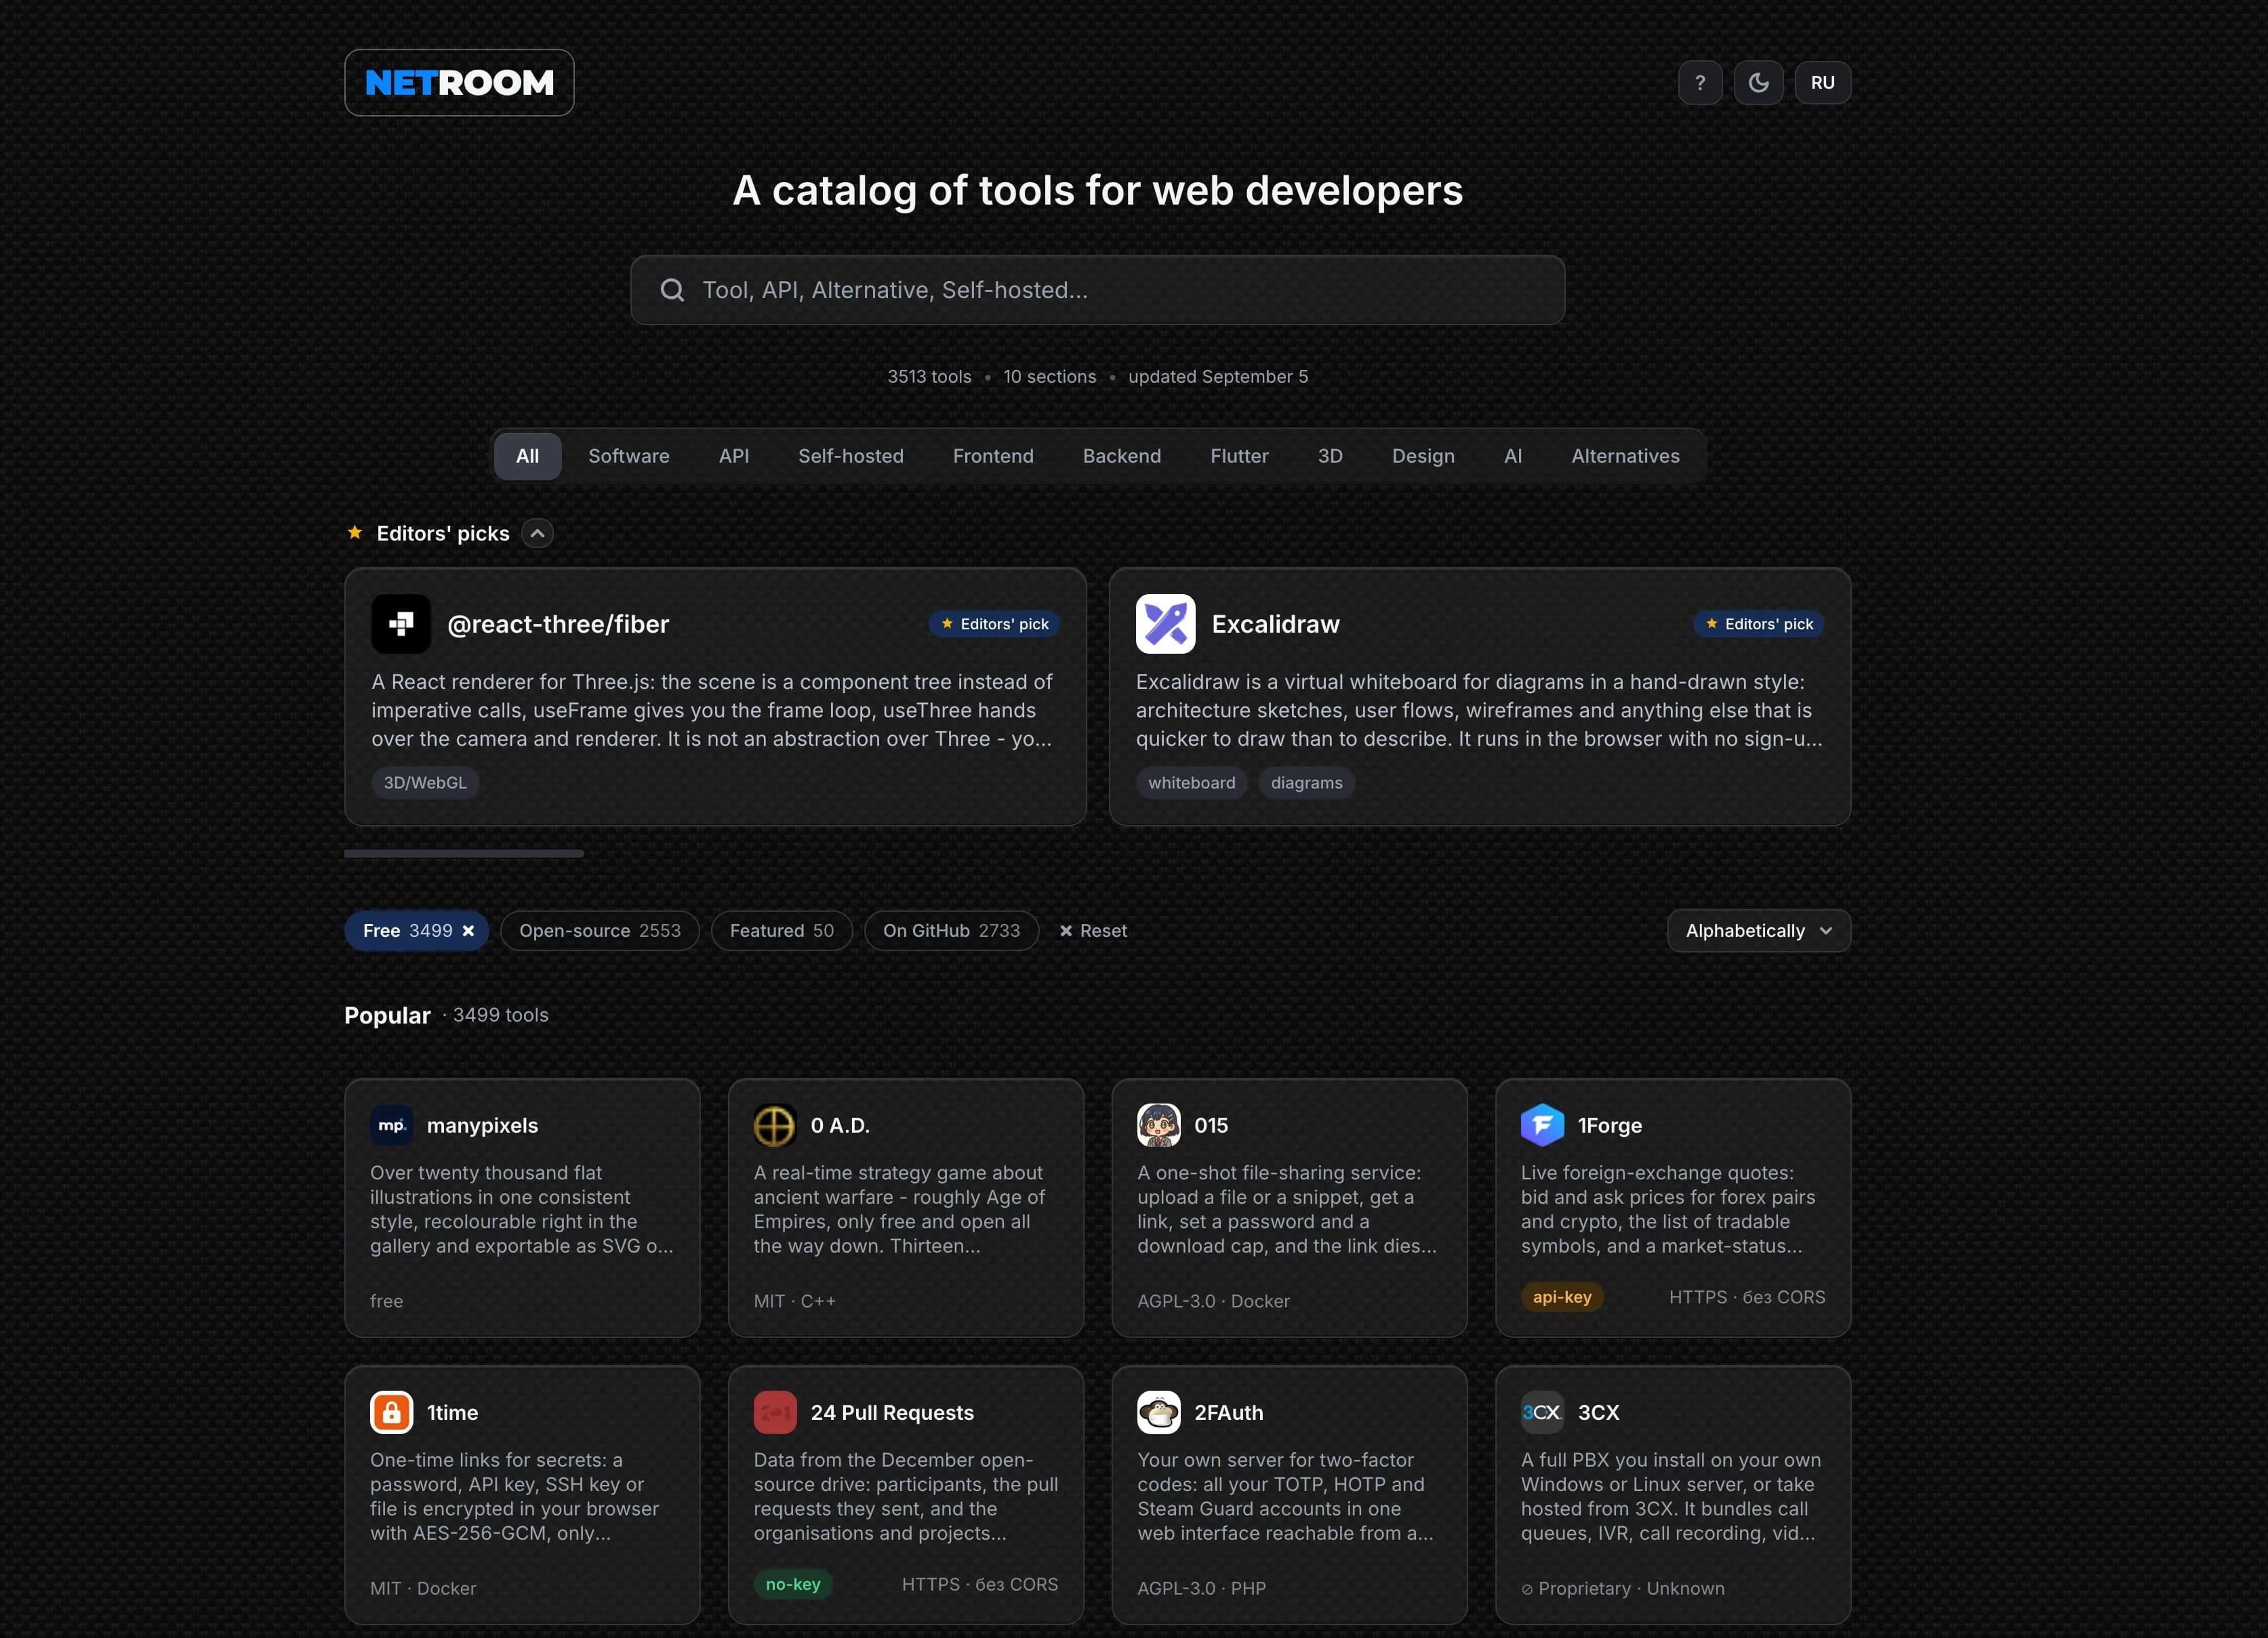Screen dimensions: 2268x1638
Task: Open the manypixels tool card
Action: (x=522, y=1207)
